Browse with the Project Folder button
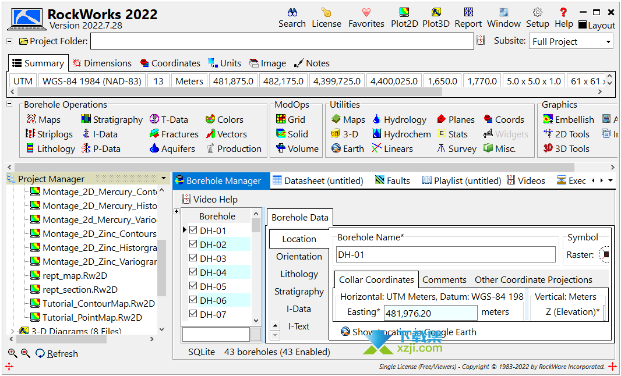Screen dimensions: 621x376 coord(53,41)
